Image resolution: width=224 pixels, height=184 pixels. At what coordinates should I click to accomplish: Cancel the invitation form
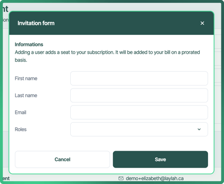(62, 159)
